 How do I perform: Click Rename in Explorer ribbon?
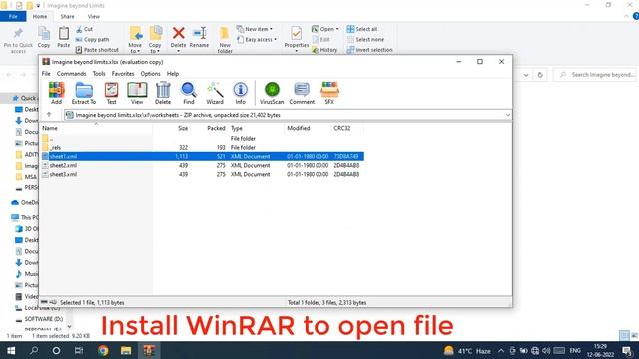click(199, 38)
